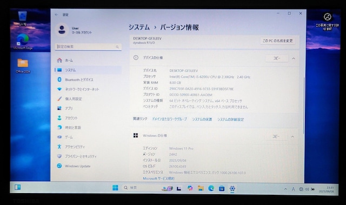Open 時刻と言語 settings page
Viewport: 346px width, 205px height.
(88, 128)
